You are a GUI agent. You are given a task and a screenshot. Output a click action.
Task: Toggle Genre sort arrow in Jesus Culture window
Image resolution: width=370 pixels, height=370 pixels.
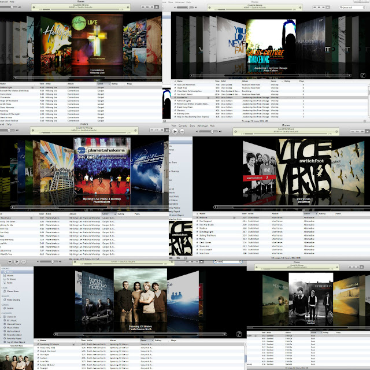coord(282,81)
